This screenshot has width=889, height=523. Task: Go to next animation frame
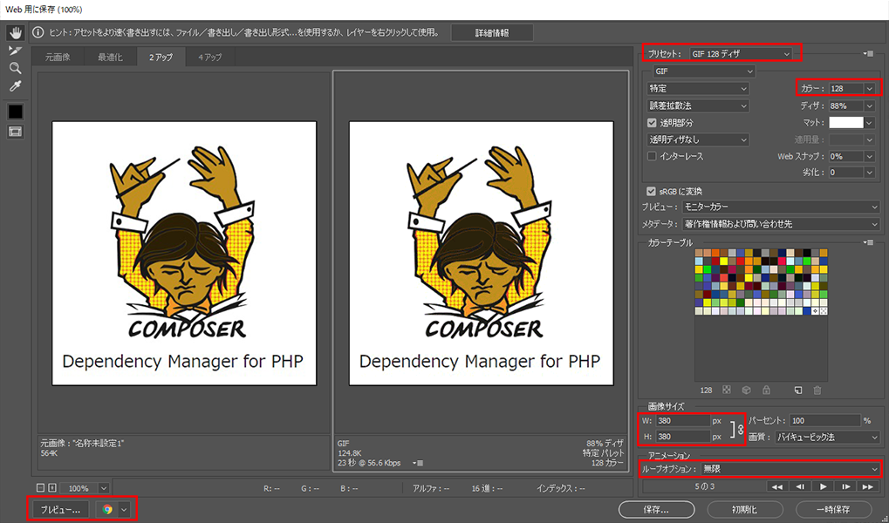845,486
